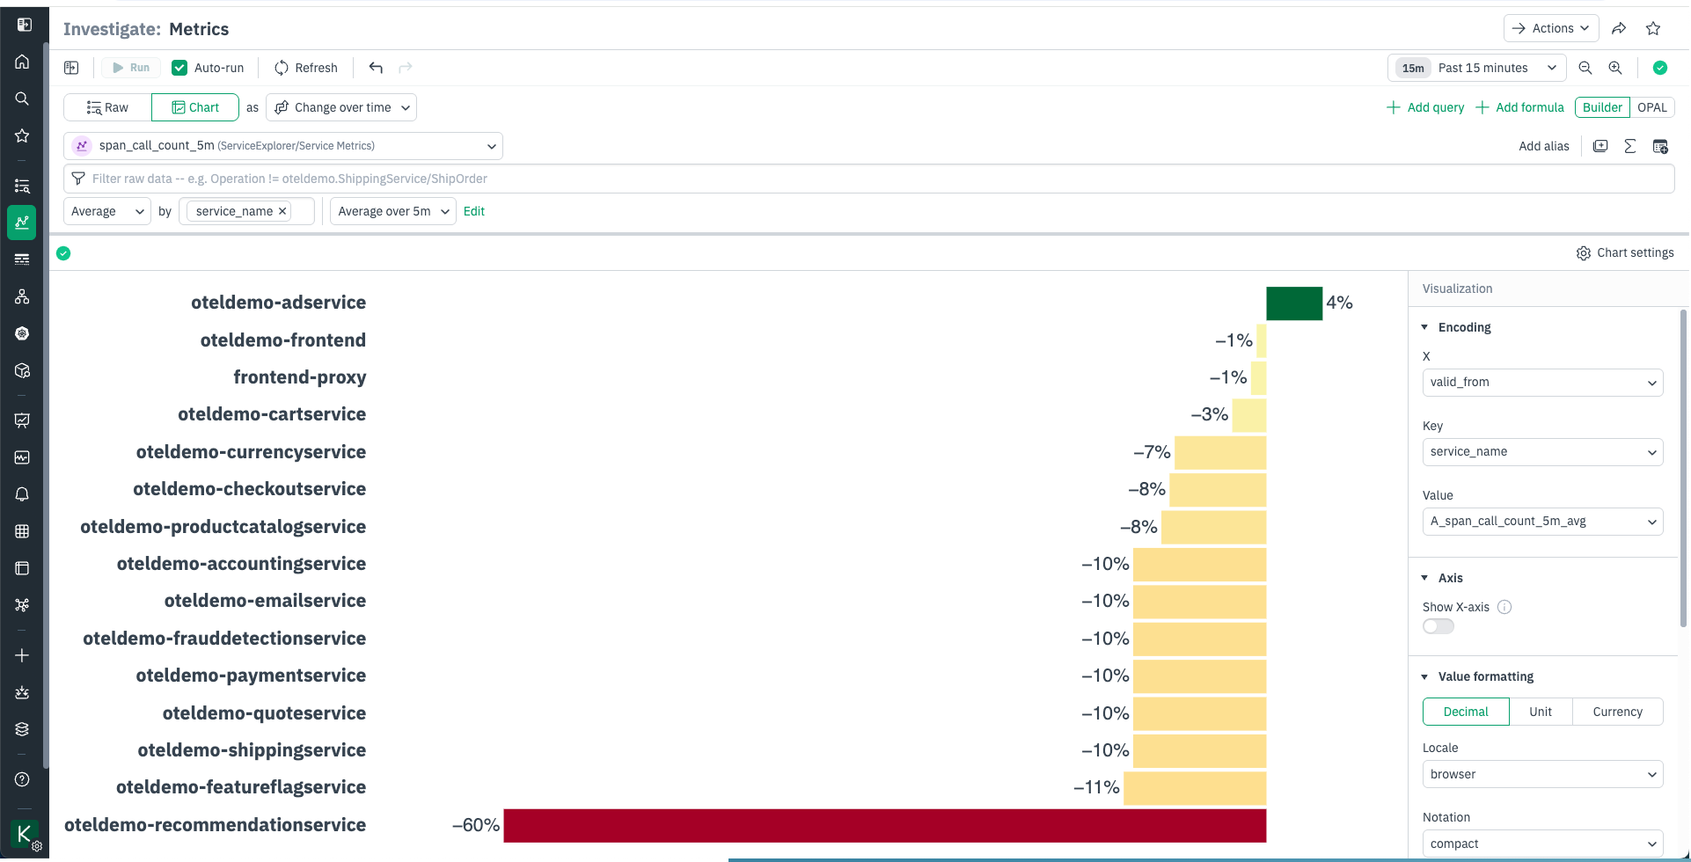Open alerts bell icon in sidebar

(22, 494)
